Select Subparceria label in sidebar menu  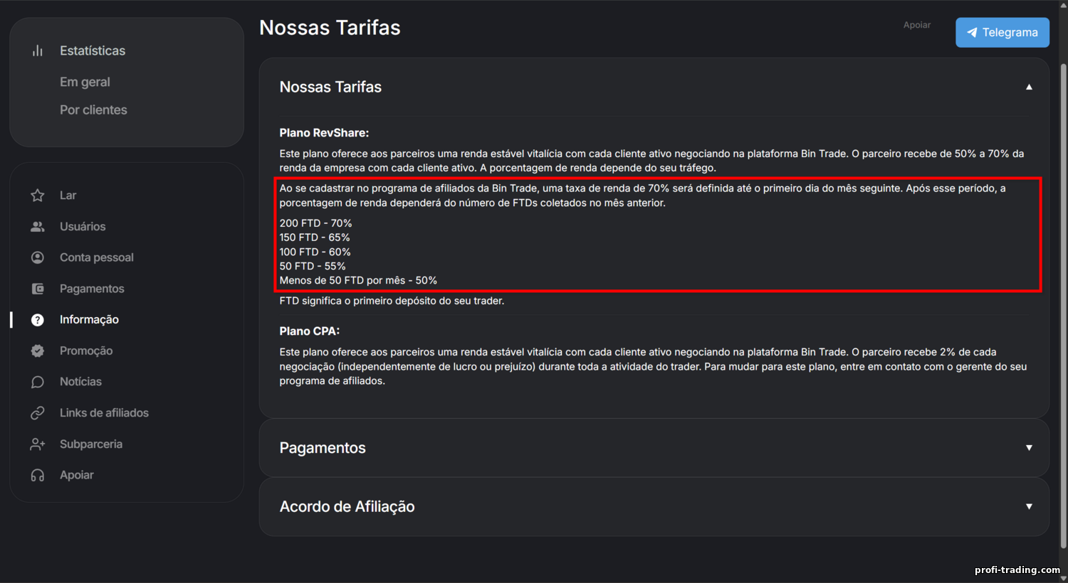click(91, 444)
